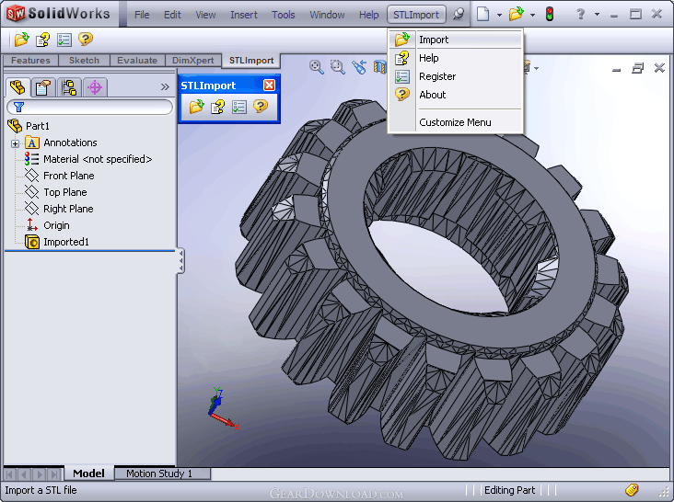Click Help icon in floating STLImport toolbar
Image resolution: width=674 pixels, height=502 pixels.
217,107
